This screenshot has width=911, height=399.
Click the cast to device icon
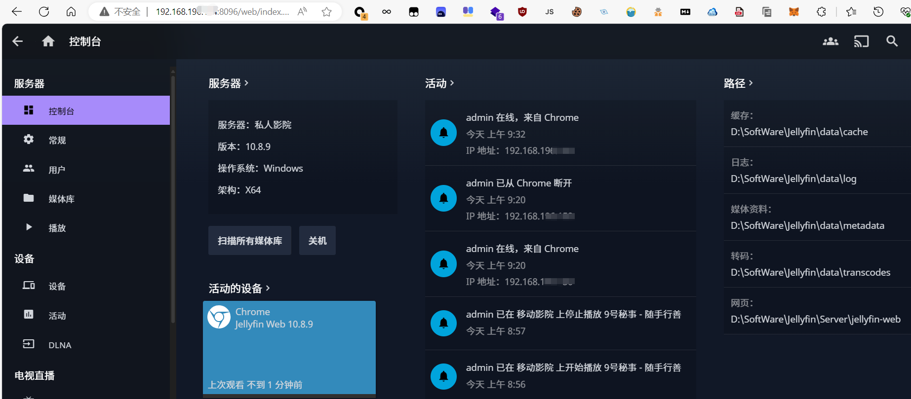861,41
